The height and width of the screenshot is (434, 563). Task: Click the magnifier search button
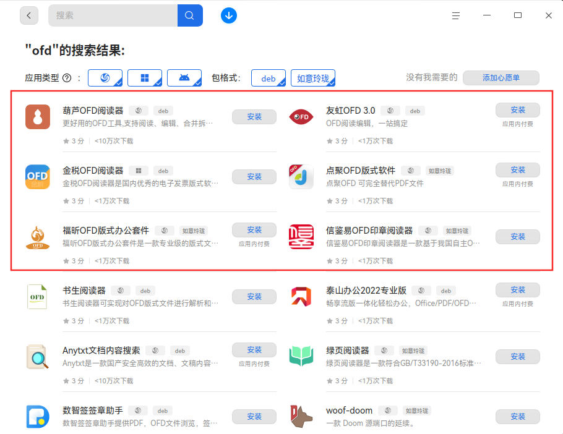coord(190,15)
